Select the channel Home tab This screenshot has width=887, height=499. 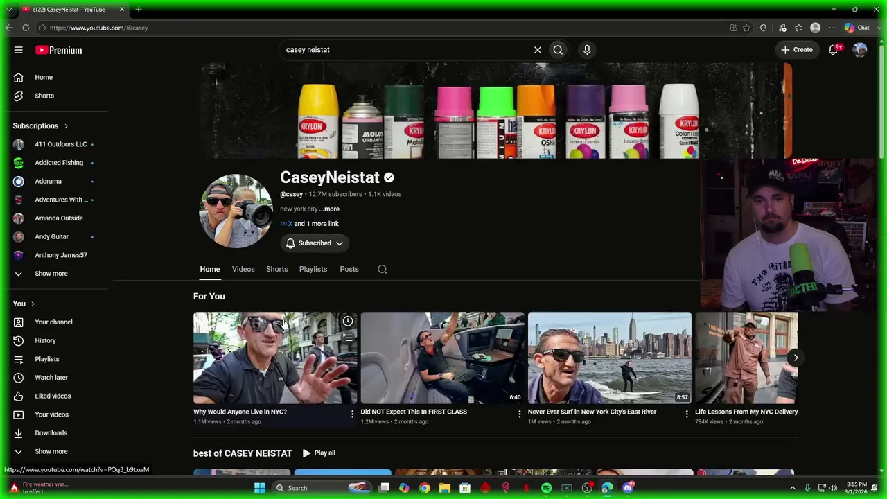(210, 270)
